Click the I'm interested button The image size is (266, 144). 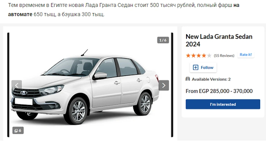point(223,104)
